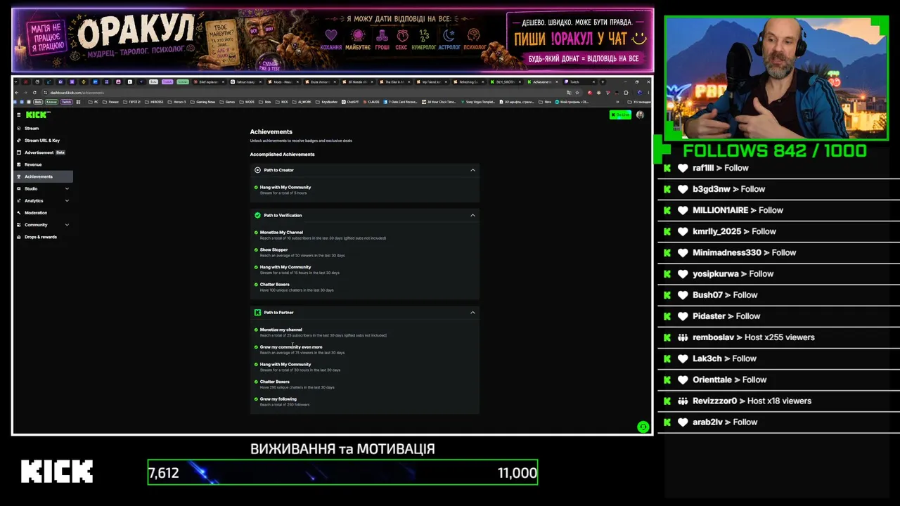Screen dimensions: 900x506
Task: Switch to the Twitch browser tab
Action: coord(581,82)
